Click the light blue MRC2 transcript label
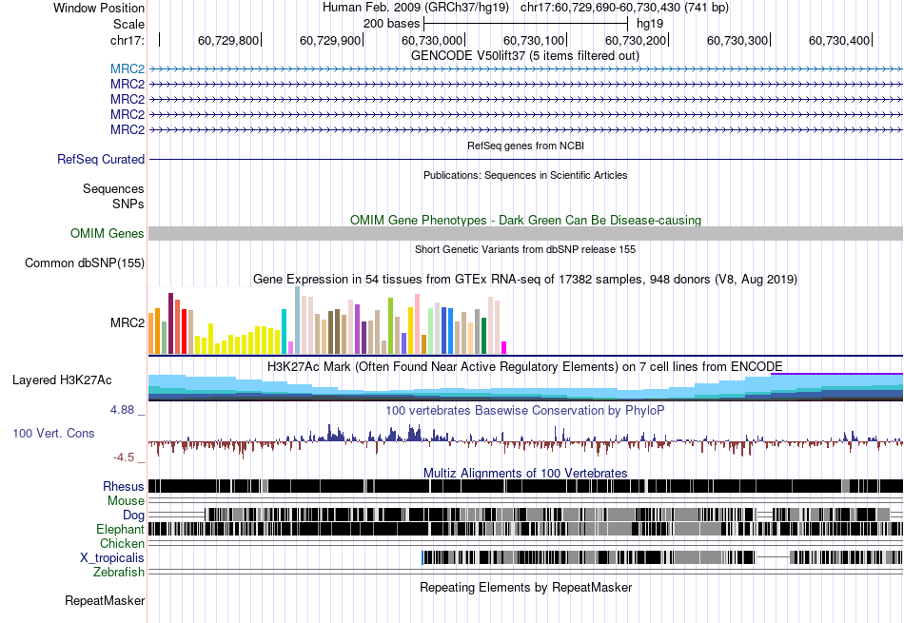 click(128, 68)
